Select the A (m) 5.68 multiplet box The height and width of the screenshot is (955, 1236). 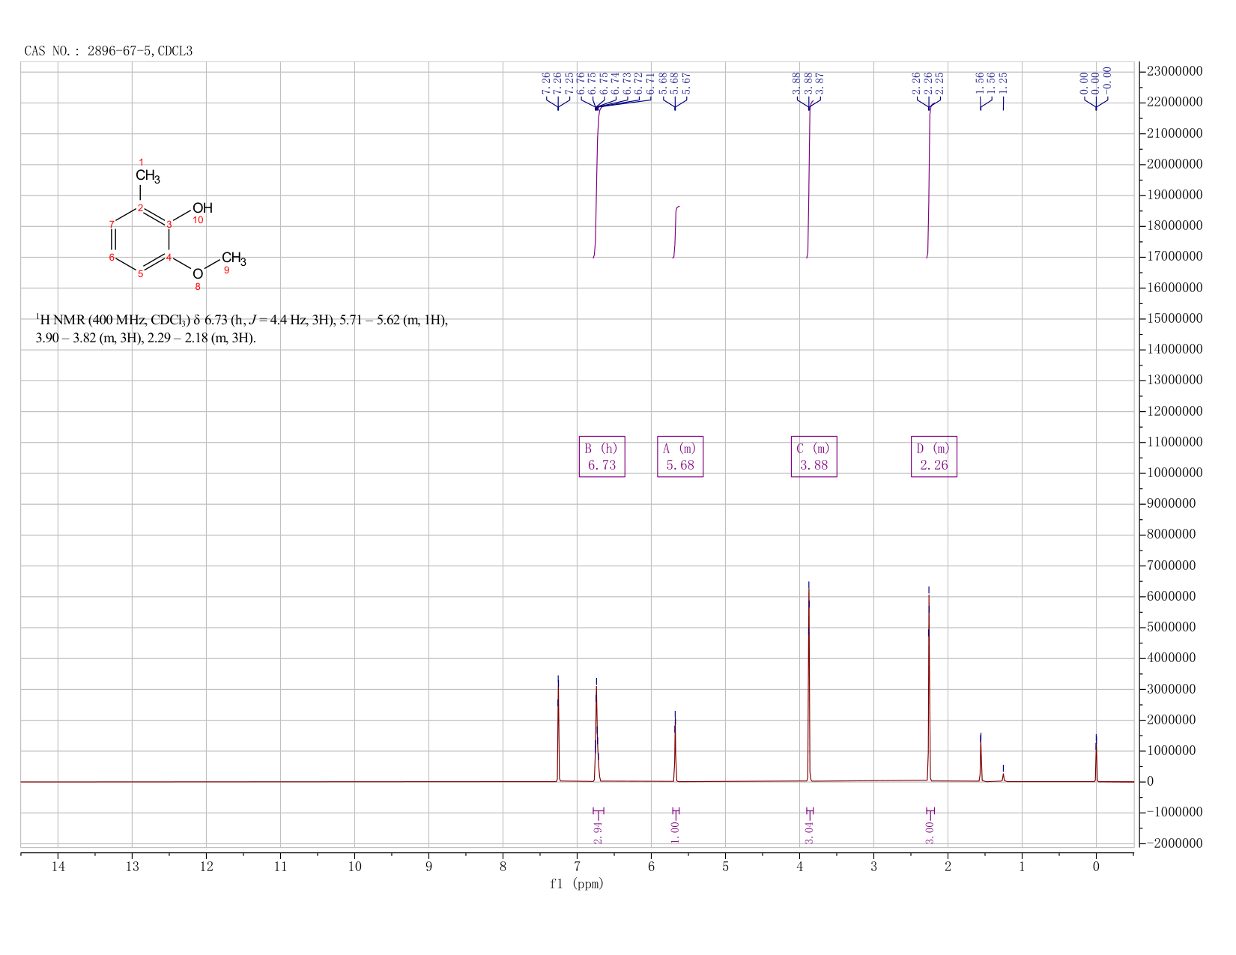pos(680,456)
